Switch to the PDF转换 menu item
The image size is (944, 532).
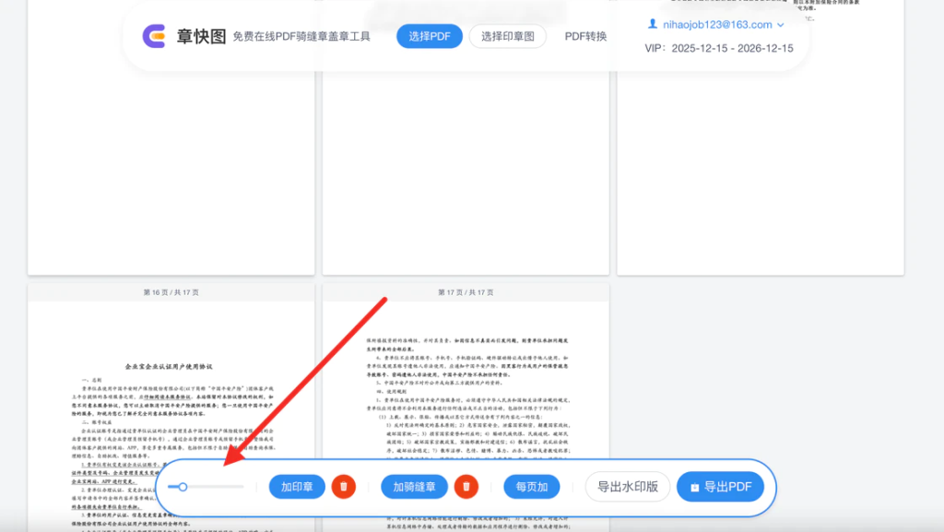click(x=585, y=36)
